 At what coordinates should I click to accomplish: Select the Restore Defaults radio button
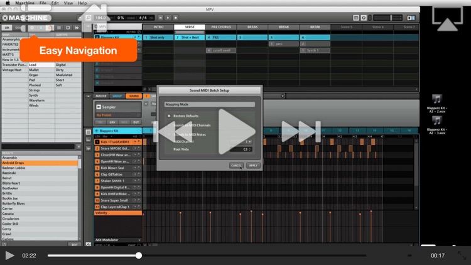click(169, 116)
